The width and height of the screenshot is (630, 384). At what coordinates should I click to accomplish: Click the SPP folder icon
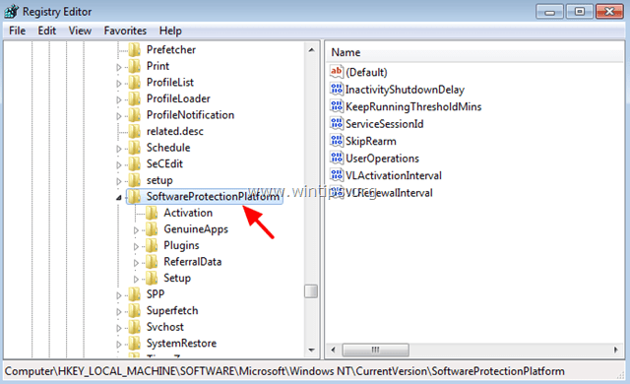click(135, 294)
